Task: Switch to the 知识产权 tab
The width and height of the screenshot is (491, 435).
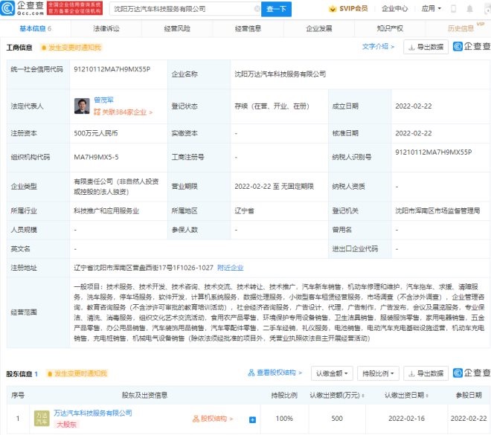Action: click(390, 28)
